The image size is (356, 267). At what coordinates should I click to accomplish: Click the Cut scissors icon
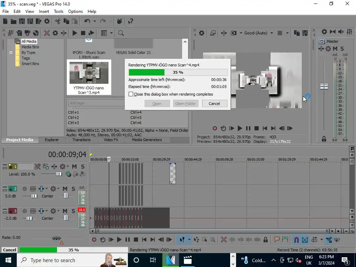pos(58,21)
